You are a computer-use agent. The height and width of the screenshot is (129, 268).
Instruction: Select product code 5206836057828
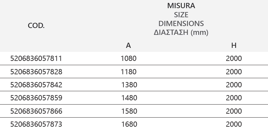pos(36,72)
